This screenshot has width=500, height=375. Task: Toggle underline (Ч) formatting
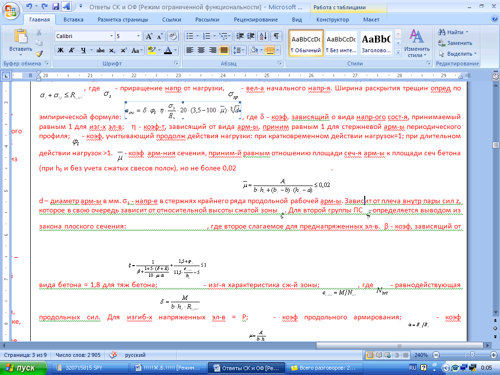[x=83, y=50]
